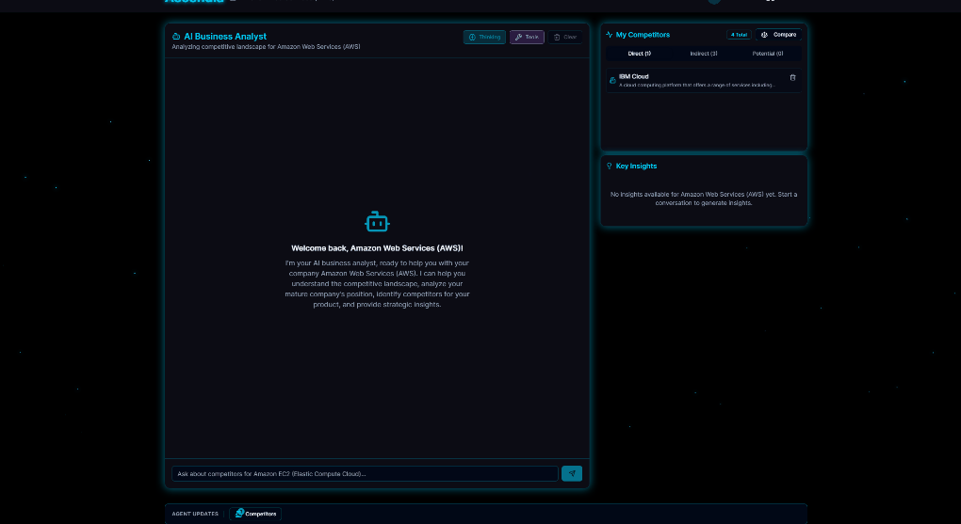Screen dimensions: 961x524
Task: Switch to the Potential (0) tab
Action: [767, 54]
